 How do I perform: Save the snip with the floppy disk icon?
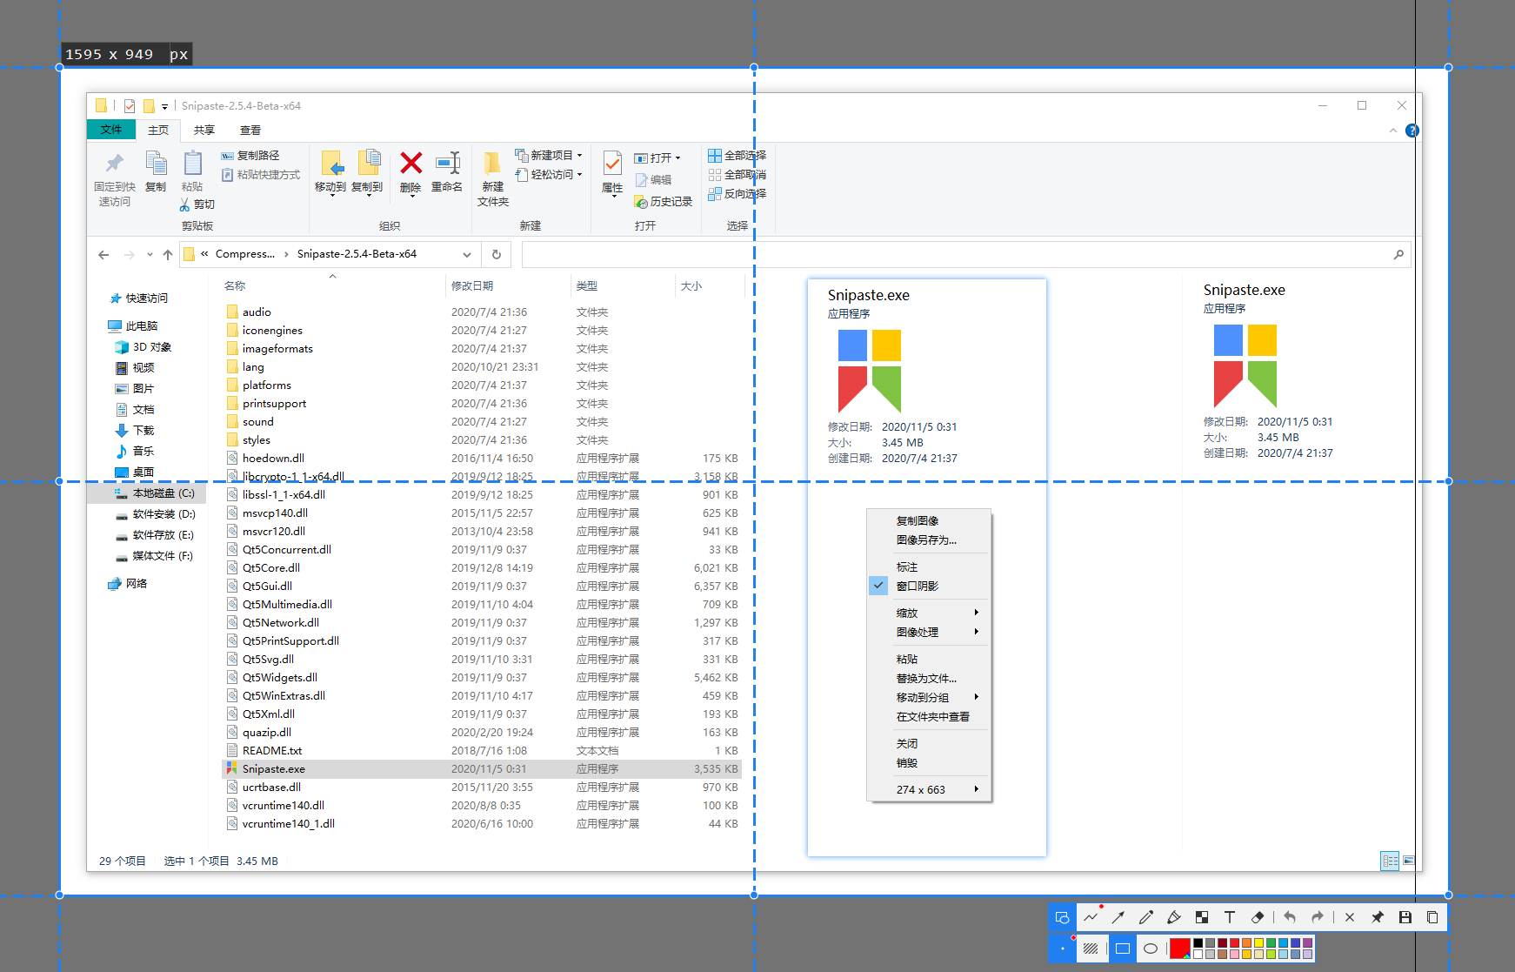[x=1405, y=917]
